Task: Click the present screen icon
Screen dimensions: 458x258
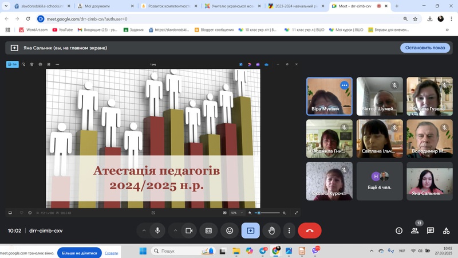Action: (x=250, y=230)
